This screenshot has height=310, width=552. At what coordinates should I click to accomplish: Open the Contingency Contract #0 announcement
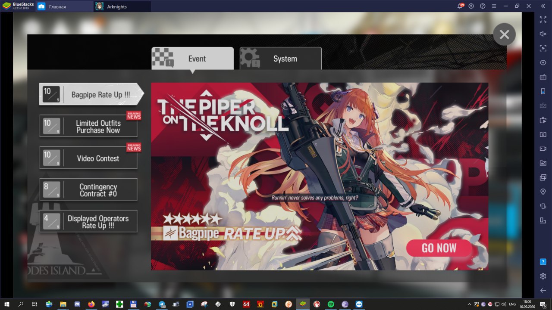click(x=88, y=190)
